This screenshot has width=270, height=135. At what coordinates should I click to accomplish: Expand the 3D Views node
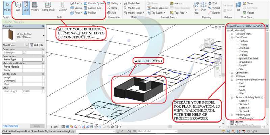232,76
